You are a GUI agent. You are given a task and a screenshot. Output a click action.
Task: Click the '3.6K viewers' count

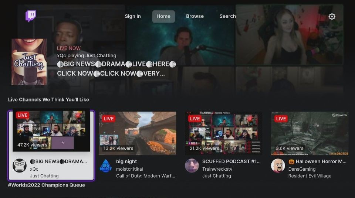[x=290, y=148]
